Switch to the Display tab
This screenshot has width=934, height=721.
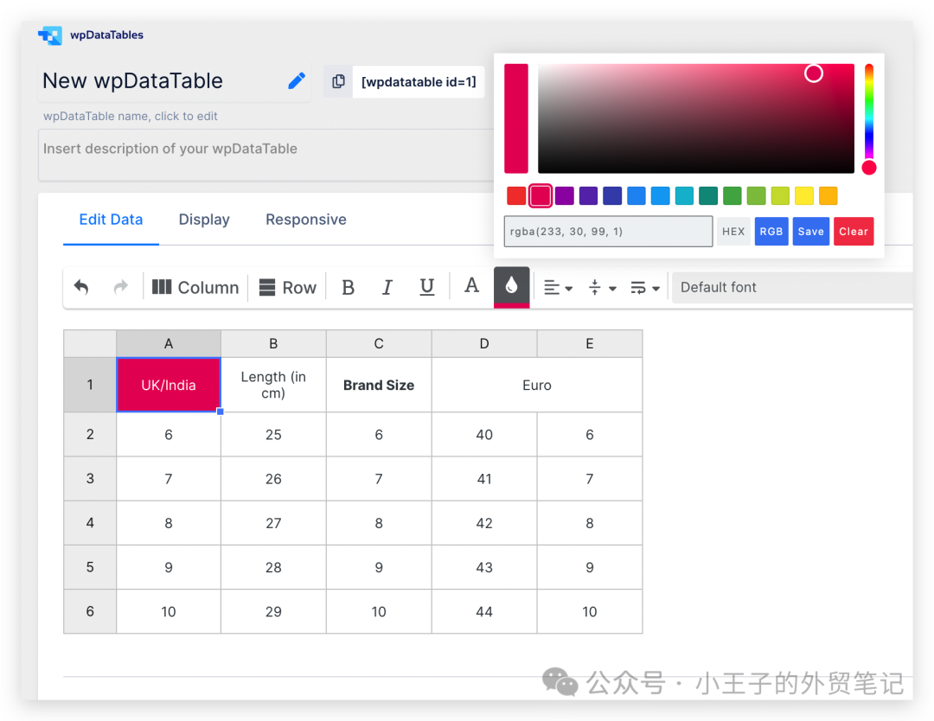(x=204, y=220)
